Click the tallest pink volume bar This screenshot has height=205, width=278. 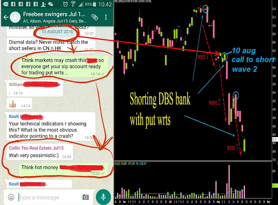pos(229,181)
